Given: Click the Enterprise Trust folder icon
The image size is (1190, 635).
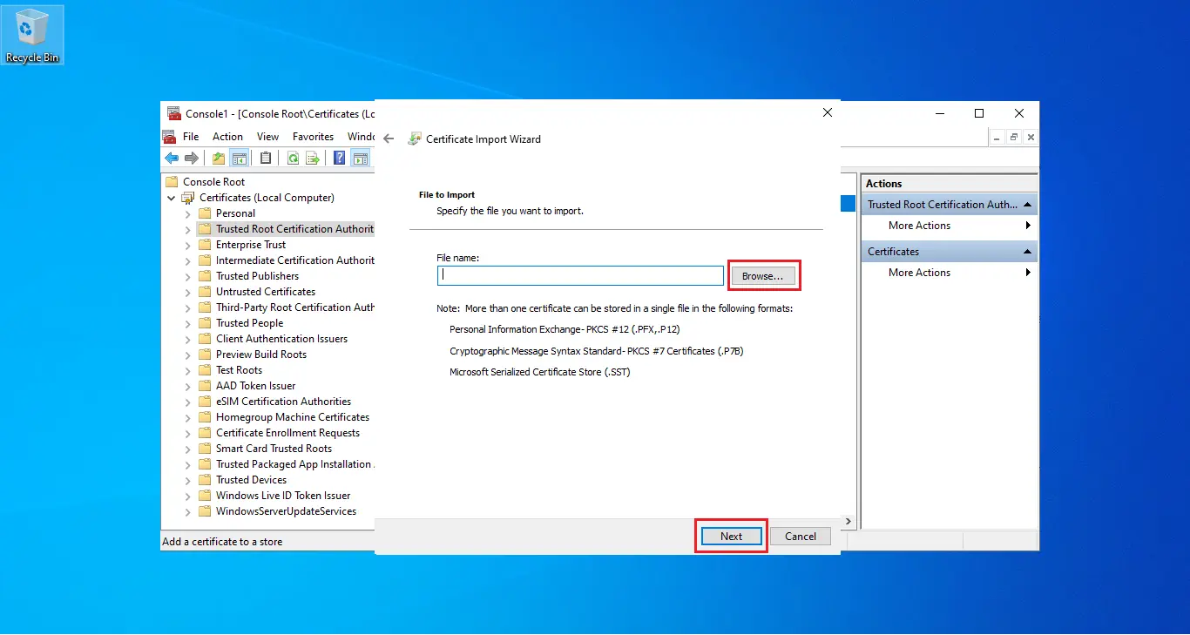Looking at the screenshot, I should 205,245.
